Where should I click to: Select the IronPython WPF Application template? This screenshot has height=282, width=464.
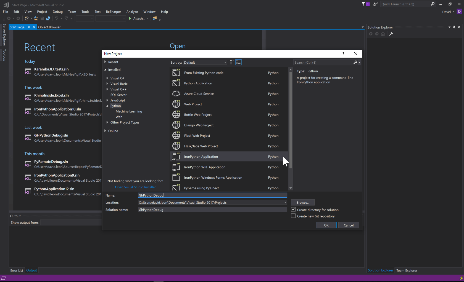click(x=229, y=167)
